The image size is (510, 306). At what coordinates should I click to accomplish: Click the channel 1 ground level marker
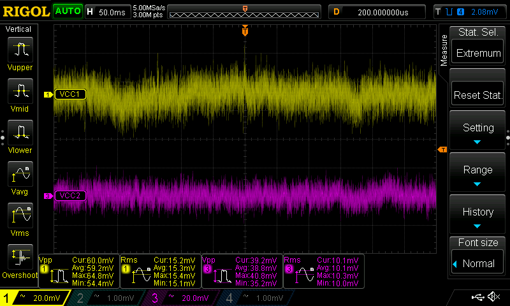coord(48,94)
